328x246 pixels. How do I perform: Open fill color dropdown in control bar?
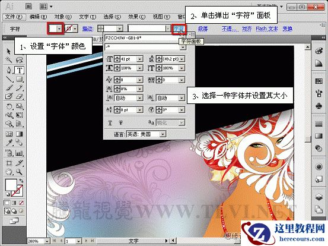60,29
